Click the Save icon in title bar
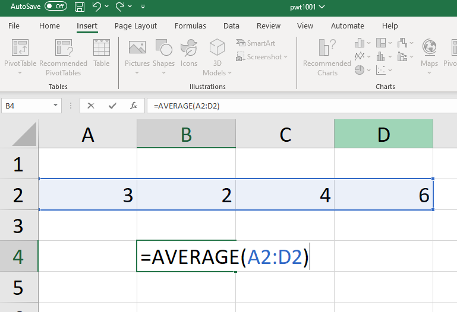Viewport: 457px width, 312px height. [78, 7]
